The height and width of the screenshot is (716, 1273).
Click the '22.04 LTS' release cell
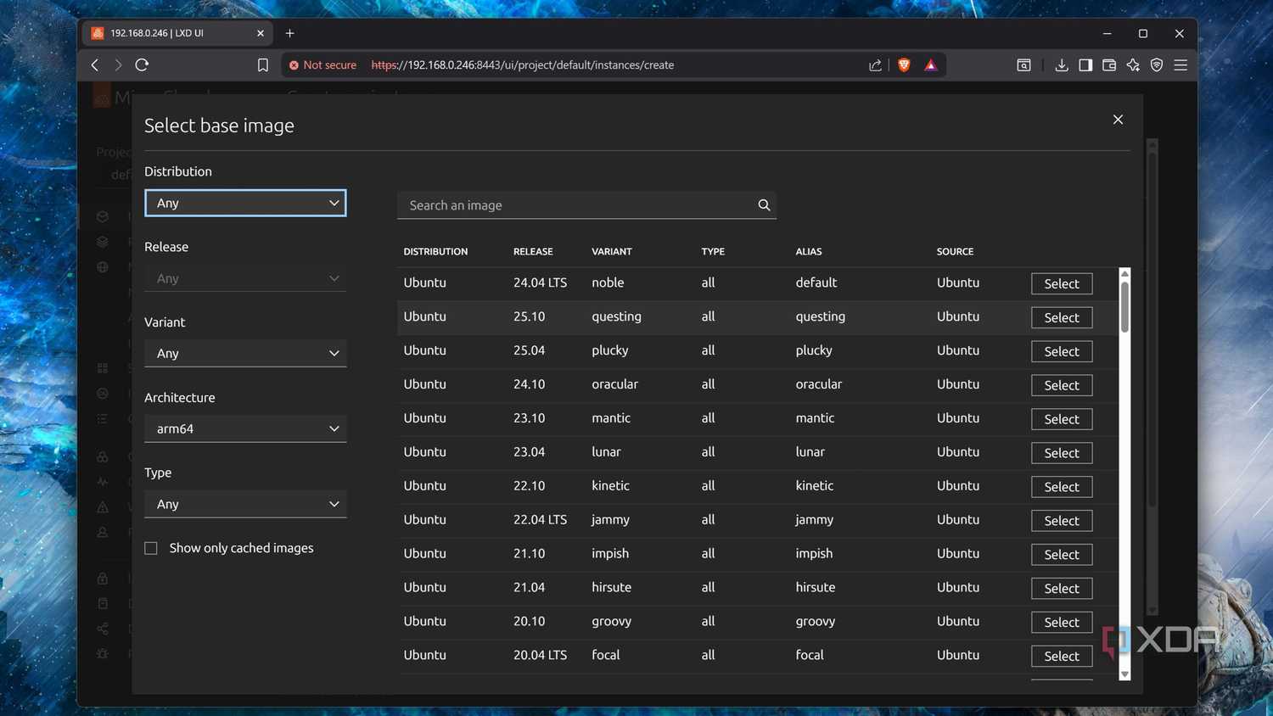point(540,520)
